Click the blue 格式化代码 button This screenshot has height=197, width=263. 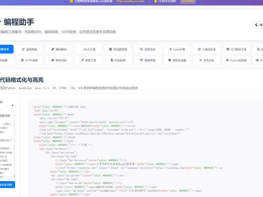point(7,185)
